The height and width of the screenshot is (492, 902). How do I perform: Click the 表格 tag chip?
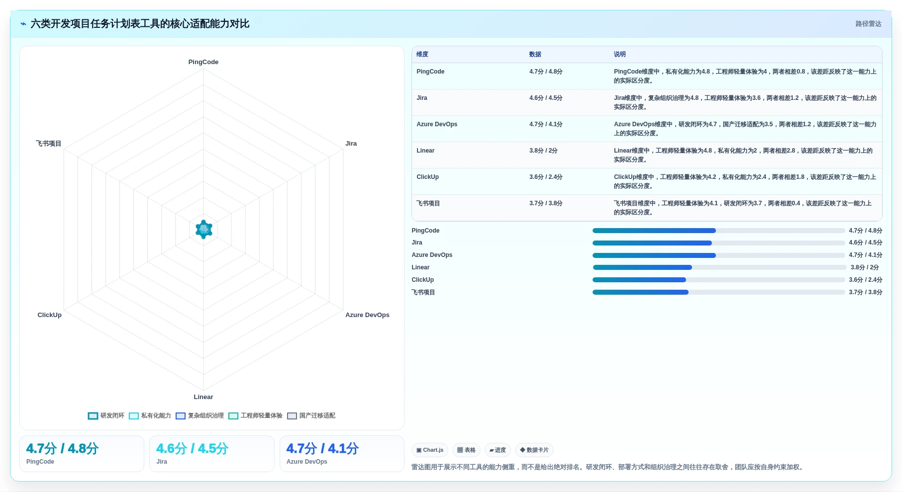click(x=466, y=450)
